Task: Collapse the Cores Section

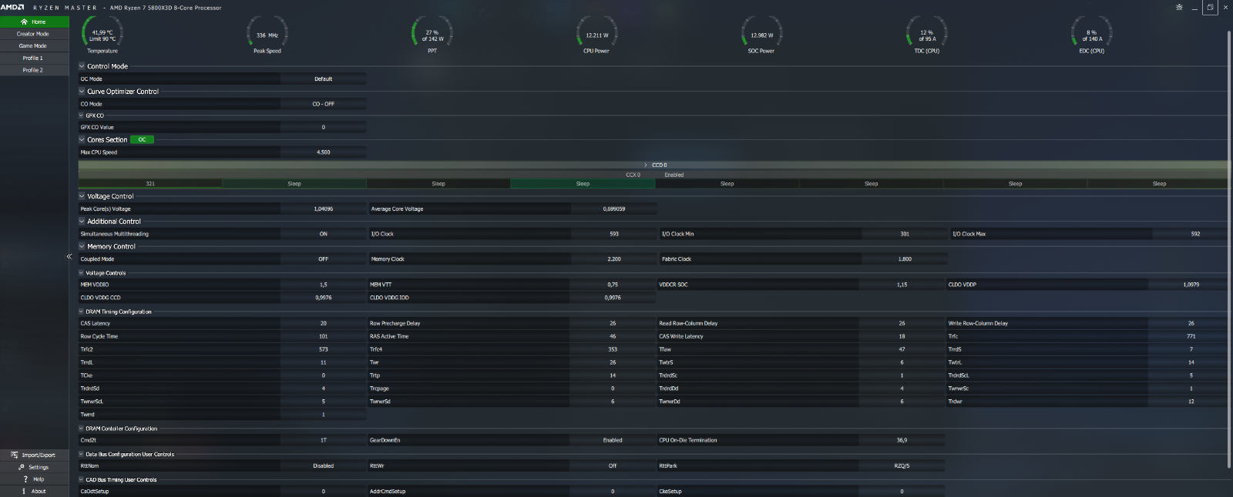Action: 82,140
